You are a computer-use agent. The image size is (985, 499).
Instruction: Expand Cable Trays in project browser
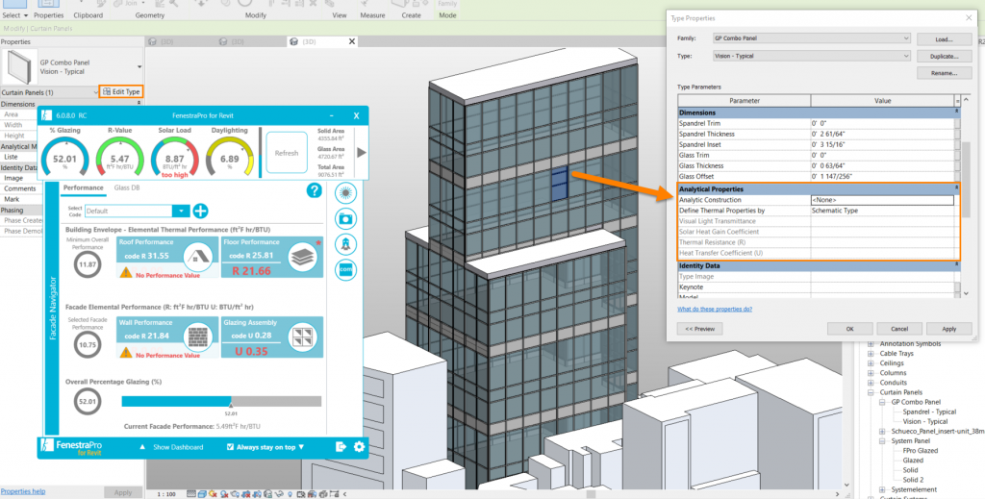tap(871, 354)
